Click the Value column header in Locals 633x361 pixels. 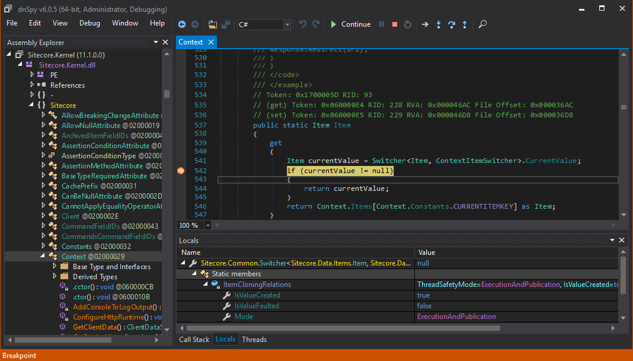(x=516, y=253)
